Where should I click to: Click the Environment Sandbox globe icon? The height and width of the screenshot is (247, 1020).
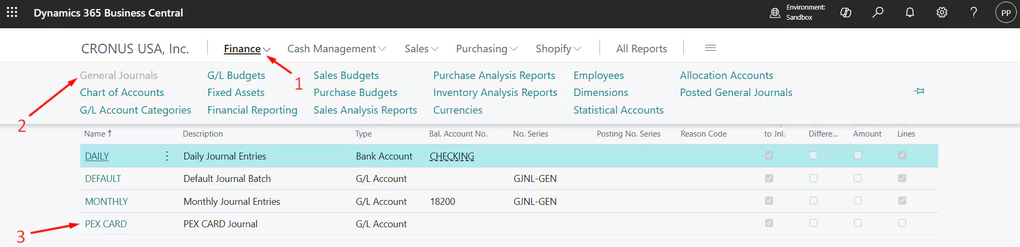(775, 13)
